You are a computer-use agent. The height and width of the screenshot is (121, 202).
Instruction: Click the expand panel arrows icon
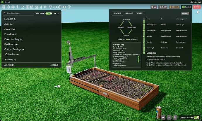point(58,13)
